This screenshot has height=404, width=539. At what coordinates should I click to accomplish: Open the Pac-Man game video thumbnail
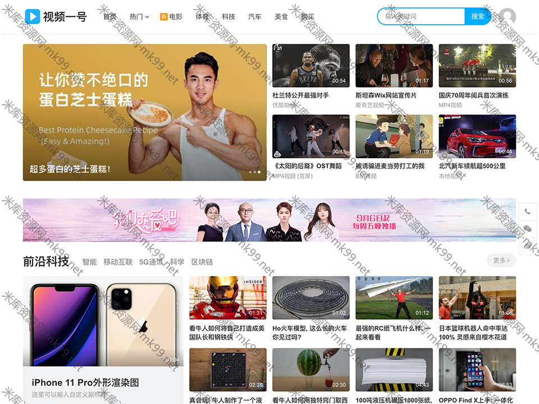coord(227,370)
